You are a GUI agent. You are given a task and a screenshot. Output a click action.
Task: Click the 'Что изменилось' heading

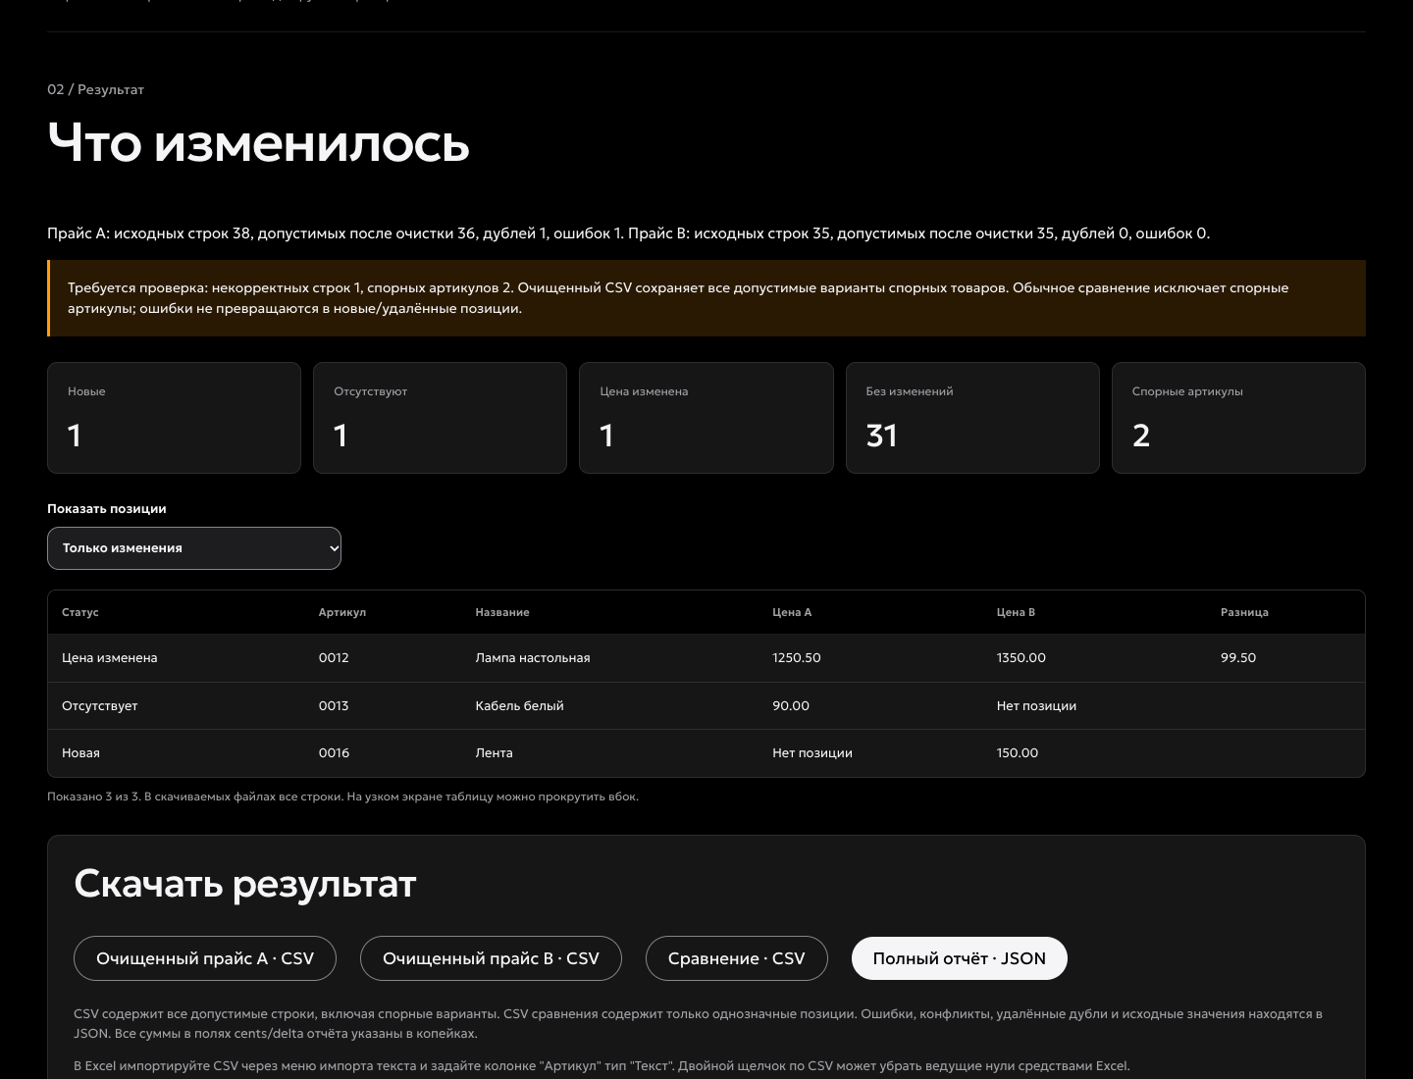pyautogui.click(x=259, y=144)
